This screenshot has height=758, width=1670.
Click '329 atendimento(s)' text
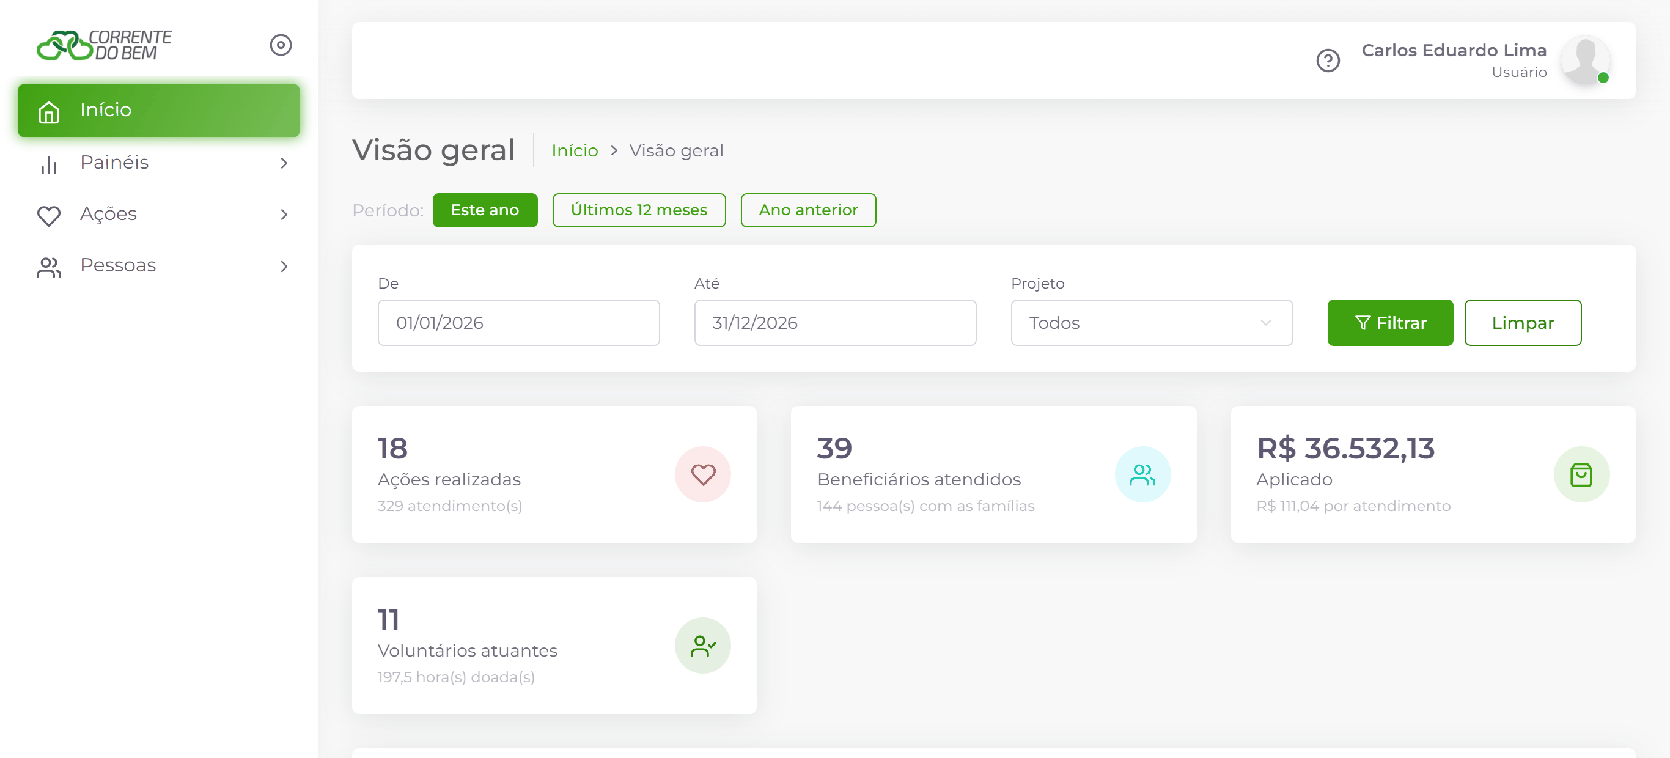tap(450, 506)
